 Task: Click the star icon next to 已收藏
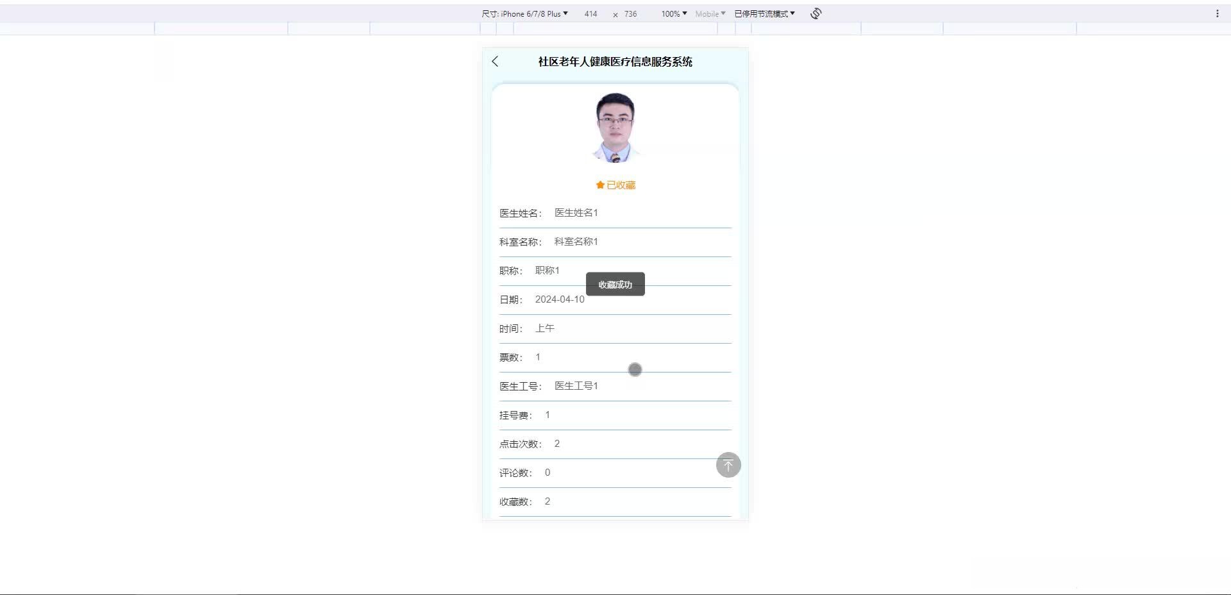598,185
